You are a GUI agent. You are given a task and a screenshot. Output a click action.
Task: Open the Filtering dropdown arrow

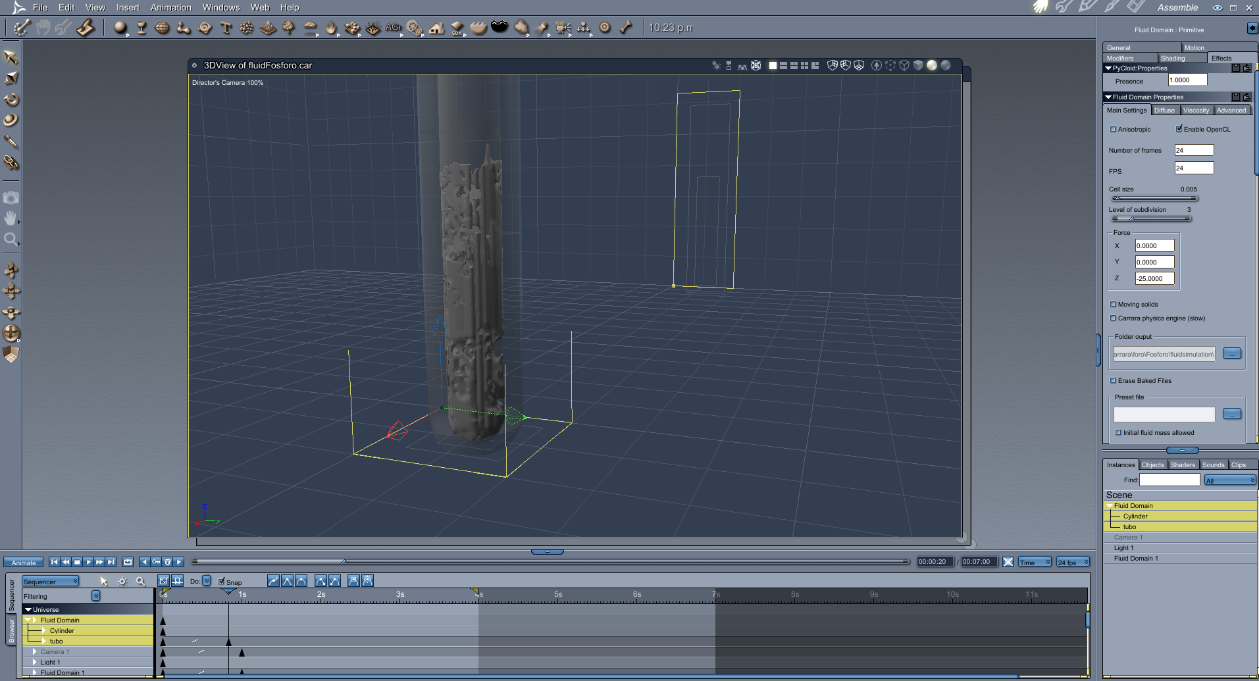95,596
